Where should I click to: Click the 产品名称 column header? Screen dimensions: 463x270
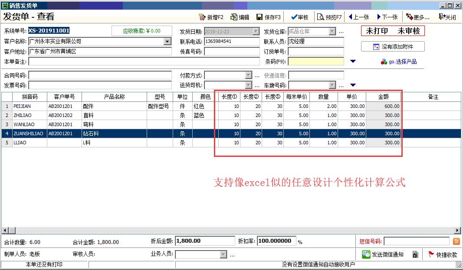(x=114, y=97)
